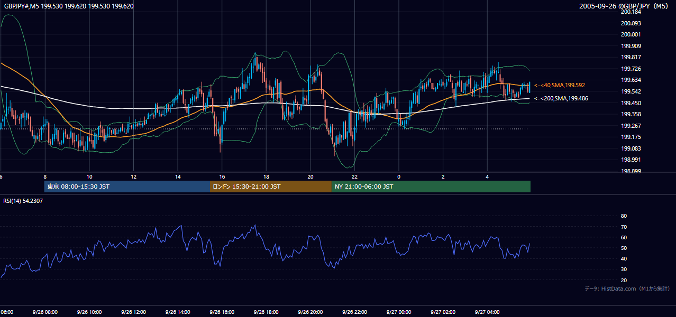Select the NY 21:00-06:00 JST session bar
The width and height of the screenshot is (676, 317).
click(x=431, y=187)
